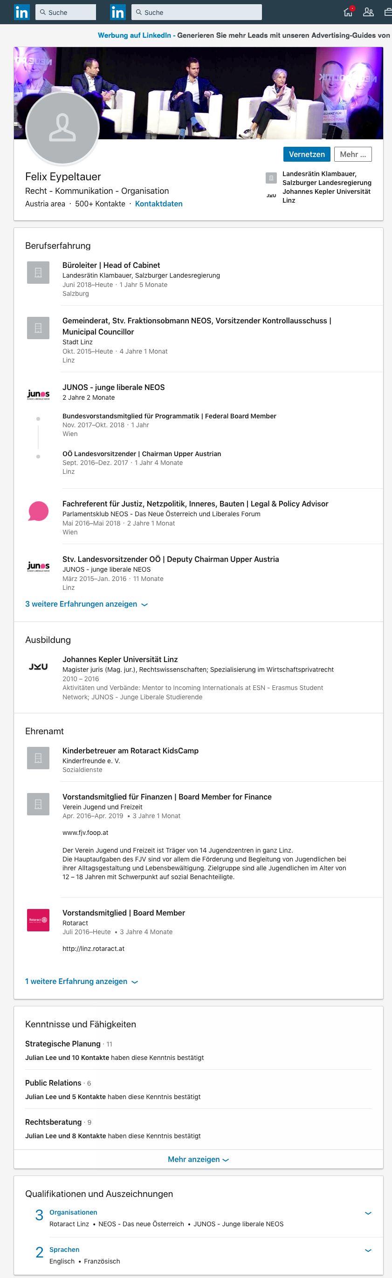Click the wide Suche search field
Image resolution: width=392 pixels, height=1278 pixels.
point(197,13)
